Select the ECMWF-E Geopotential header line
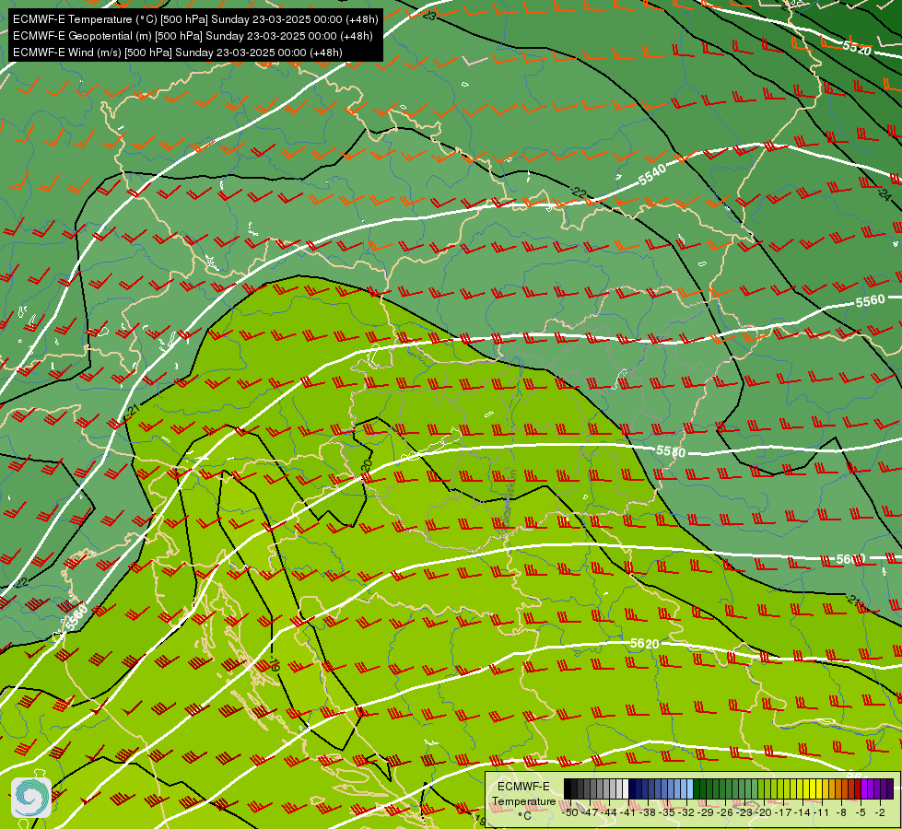Viewport: 902px width, 829px height. pyautogui.click(x=193, y=36)
